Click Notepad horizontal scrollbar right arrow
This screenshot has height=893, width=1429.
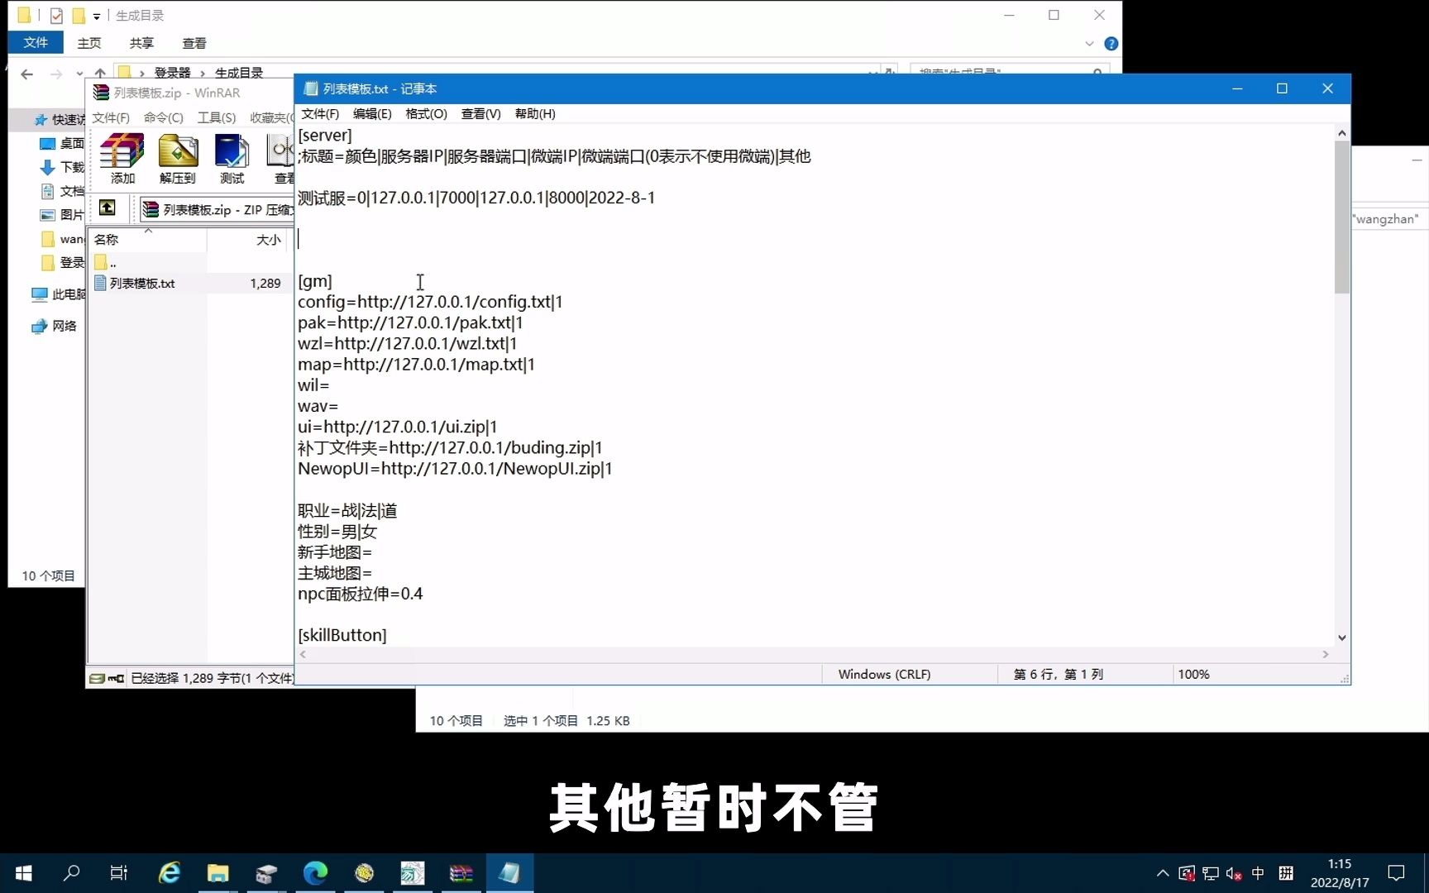pyautogui.click(x=1325, y=654)
